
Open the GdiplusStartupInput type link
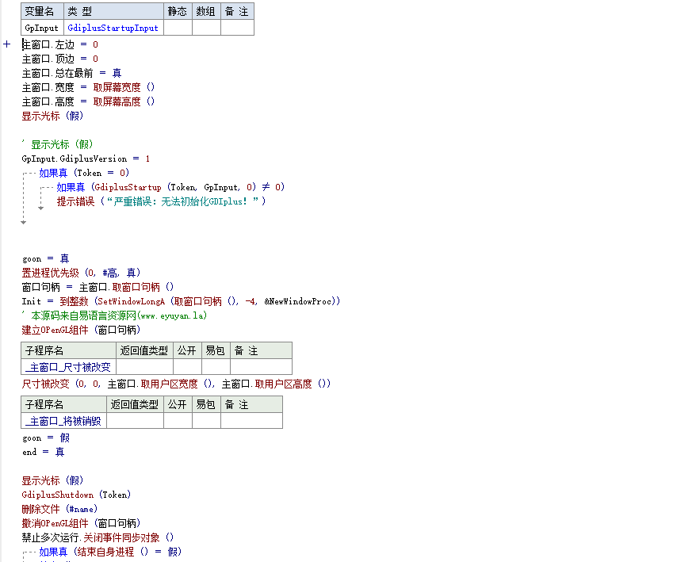pos(113,28)
